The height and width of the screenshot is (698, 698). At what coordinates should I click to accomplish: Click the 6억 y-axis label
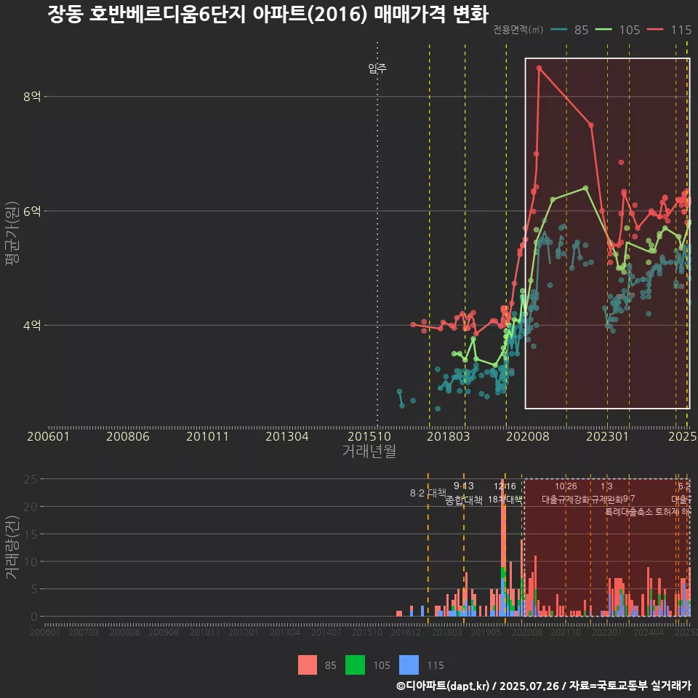pyautogui.click(x=32, y=211)
